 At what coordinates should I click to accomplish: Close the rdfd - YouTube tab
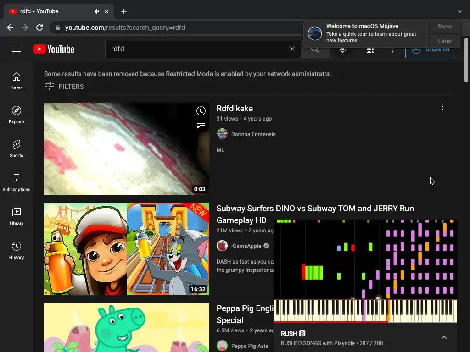pyautogui.click(x=106, y=11)
